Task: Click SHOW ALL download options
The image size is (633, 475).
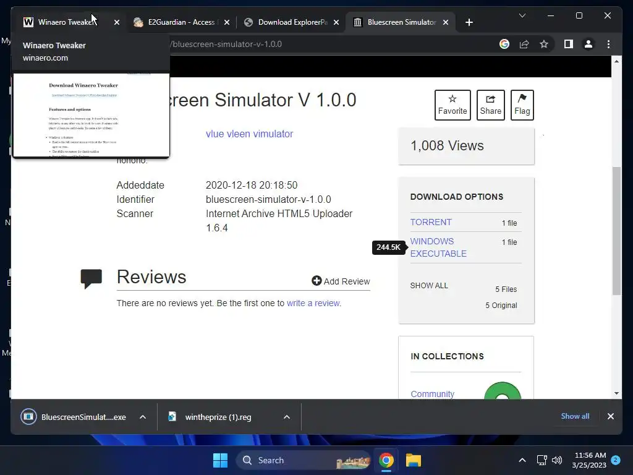Action: [429, 286]
